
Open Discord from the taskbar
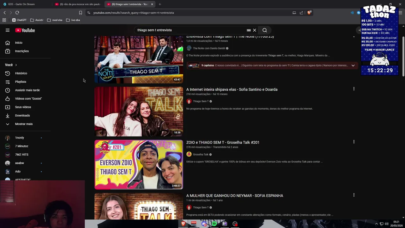coord(204,224)
